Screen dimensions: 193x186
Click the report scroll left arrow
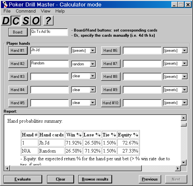pyautogui.click(x=7, y=168)
